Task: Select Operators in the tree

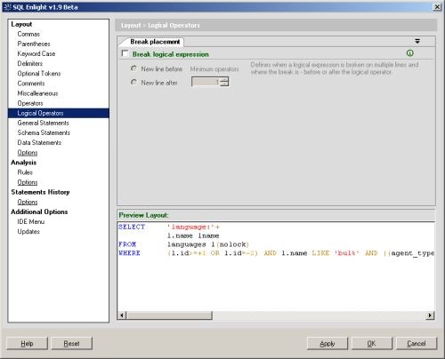Action: (x=30, y=103)
